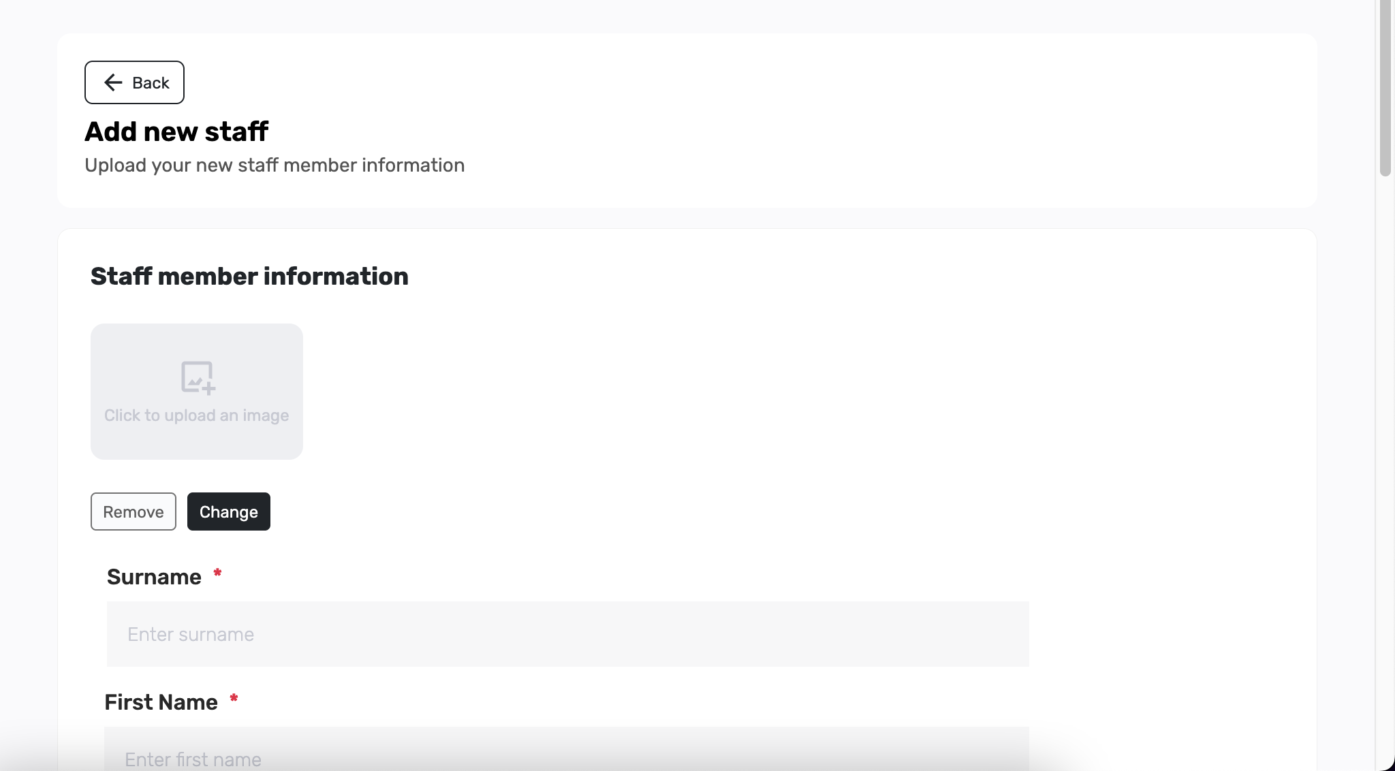The height and width of the screenshot is (771, 1395).
Task: Click the vertical scrollbar thumb
Action: 1385,89
